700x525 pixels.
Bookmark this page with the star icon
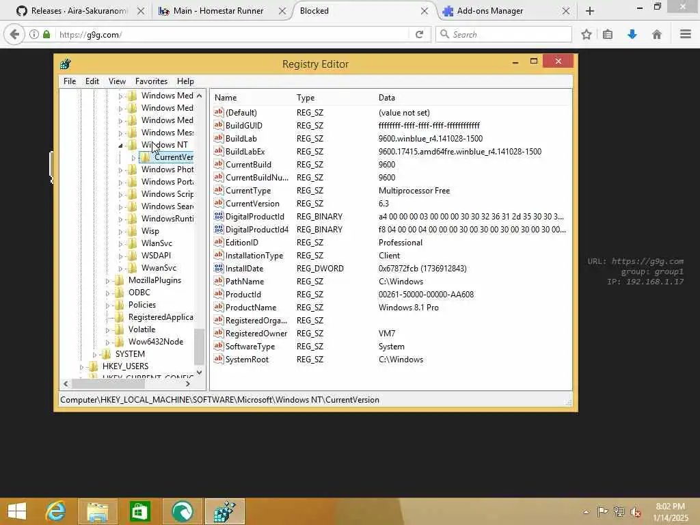point(586,34)
